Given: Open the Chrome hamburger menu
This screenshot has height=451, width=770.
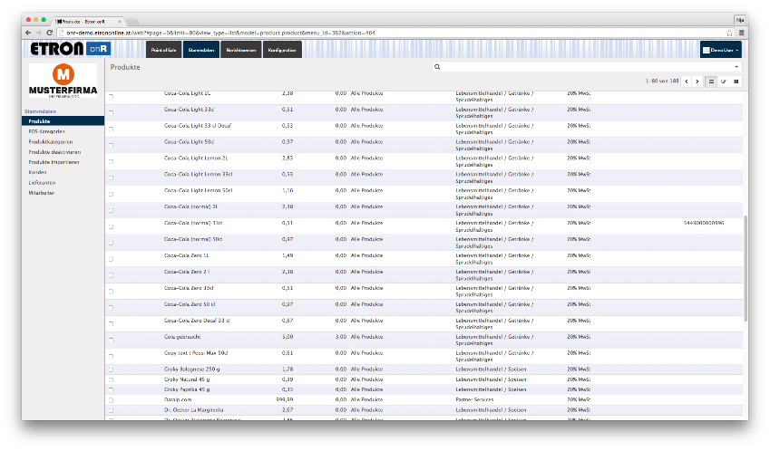Looking at the screenshot, I should 741,33.
